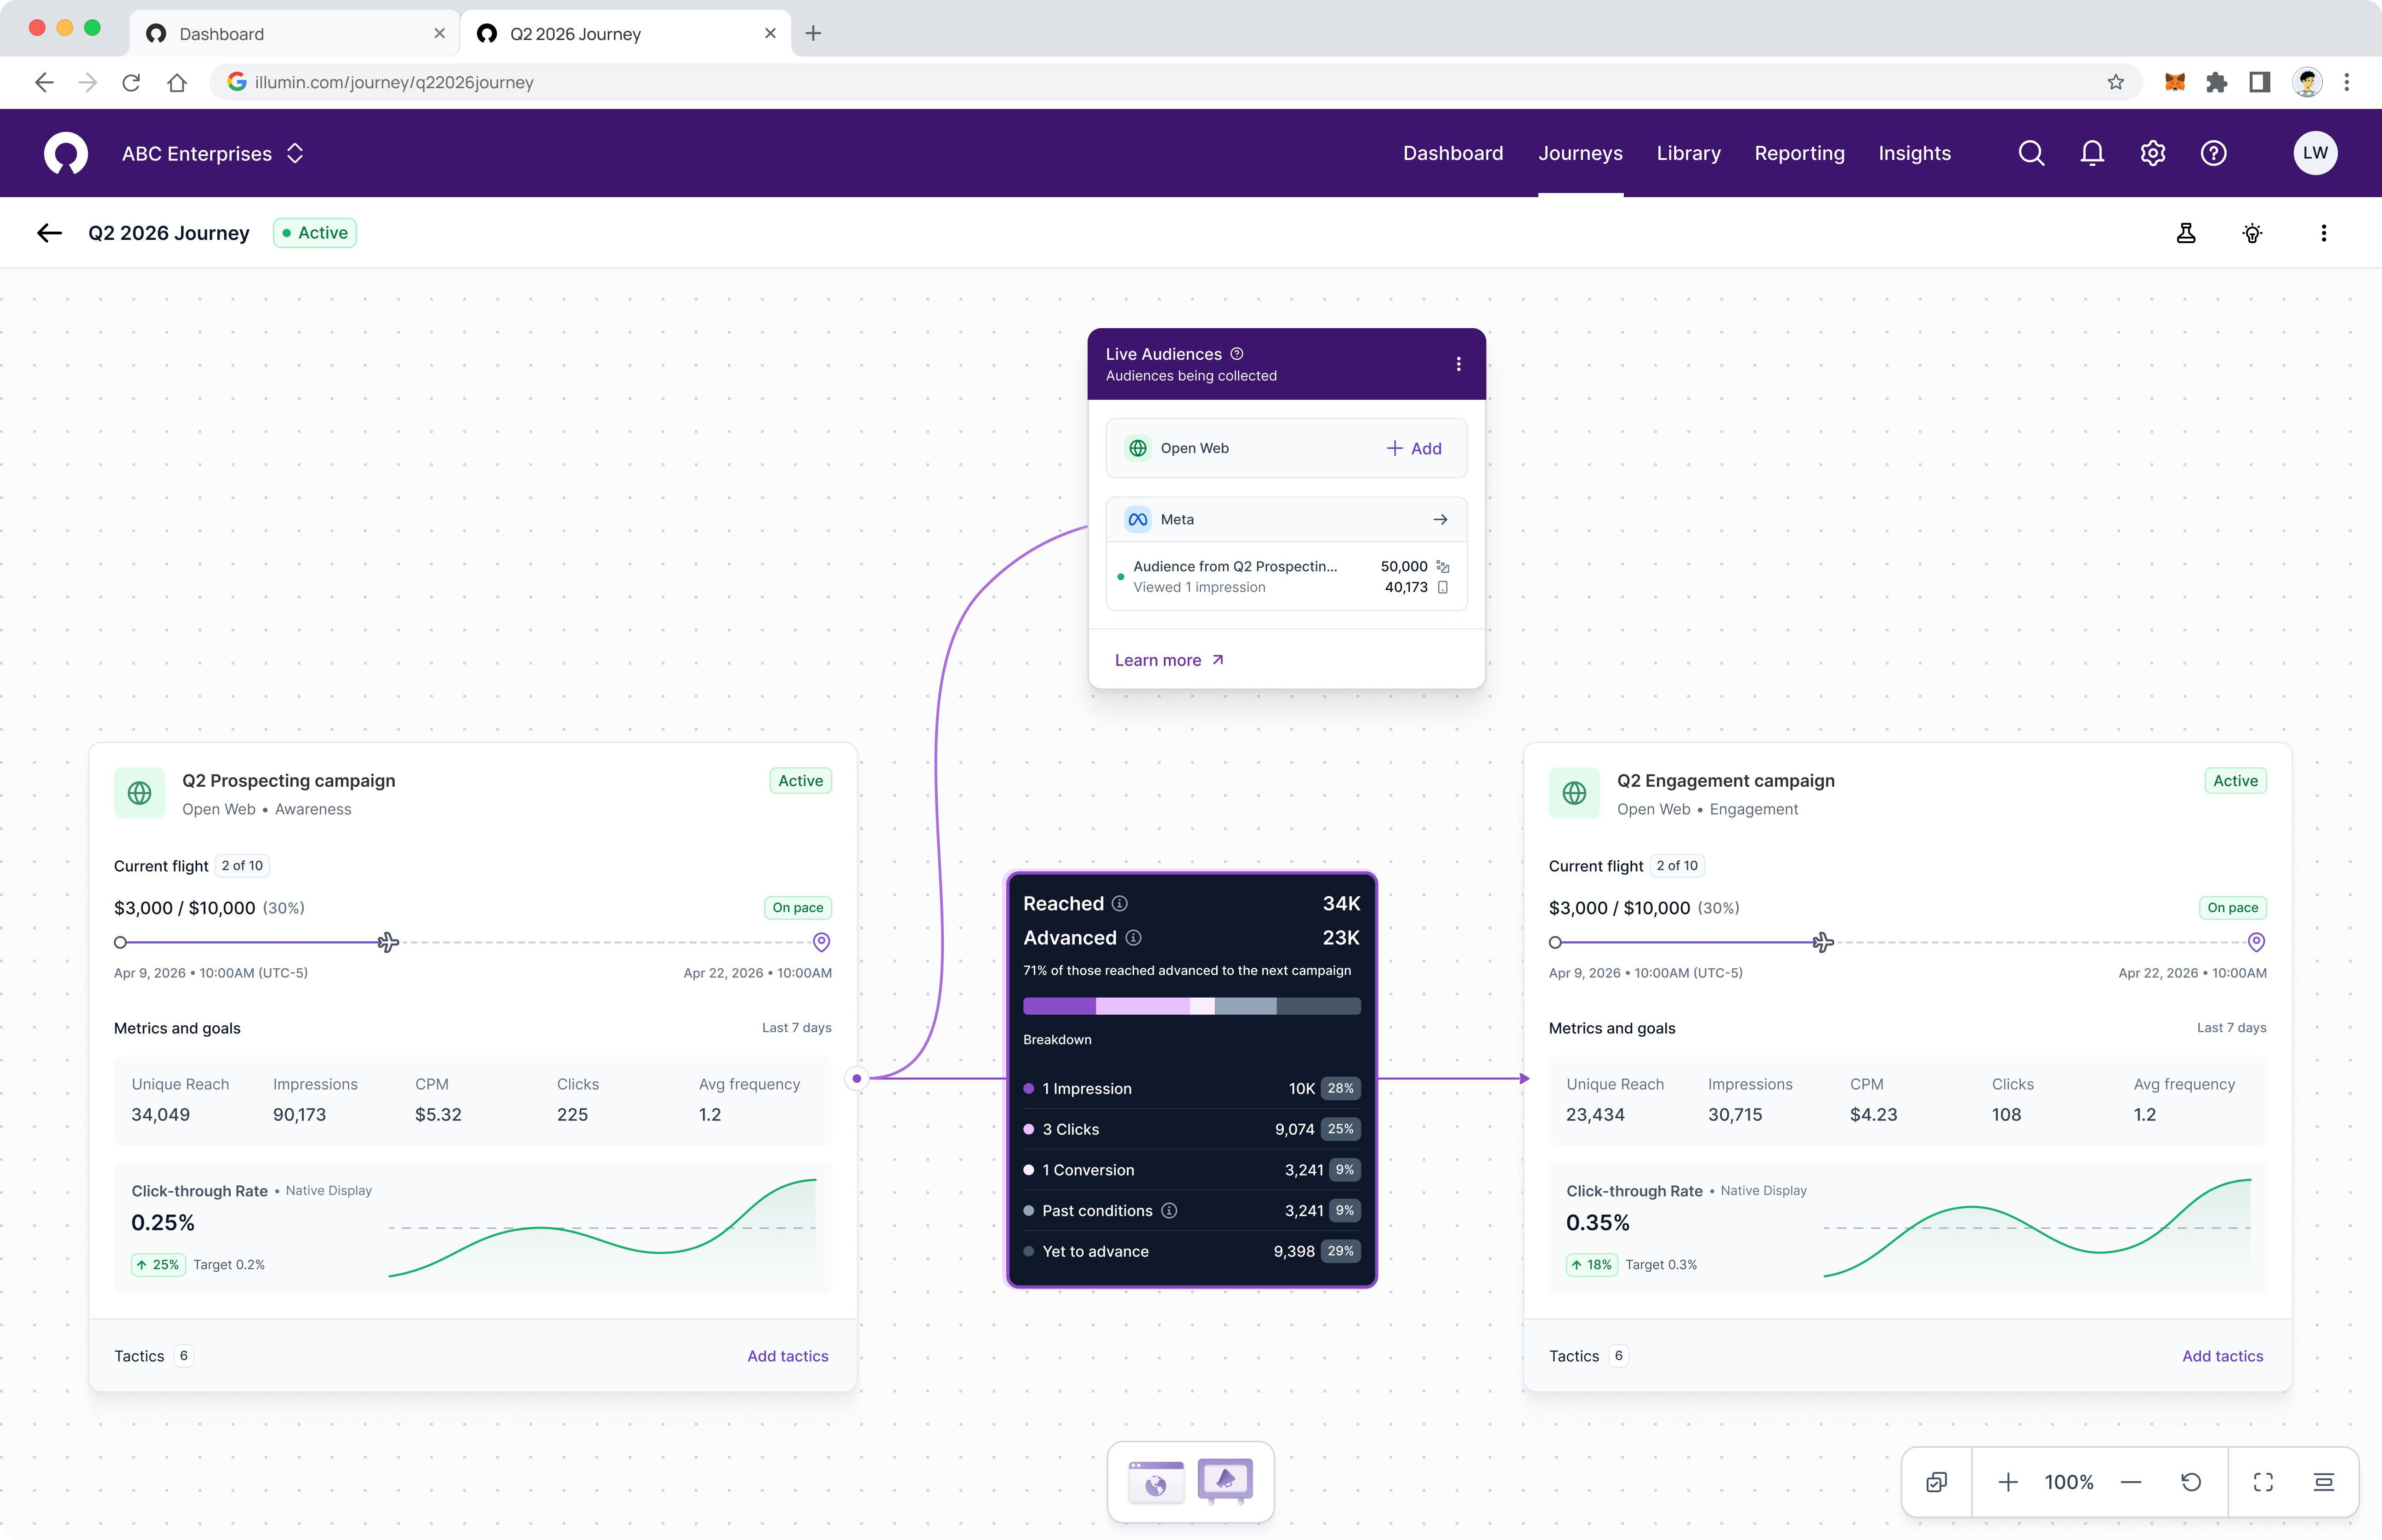Click the LW avatar in top-right corner
This screenshot has width=2382, height=1540.
click(x=2316, y=153)
